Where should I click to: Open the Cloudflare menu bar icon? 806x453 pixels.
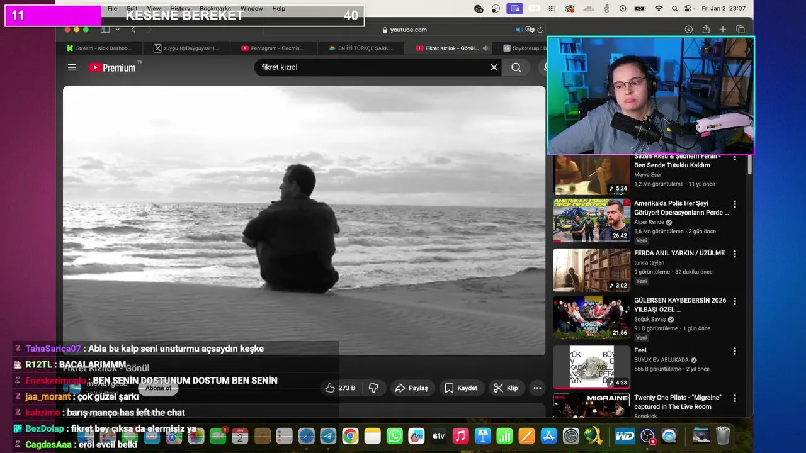coord(589,9)
